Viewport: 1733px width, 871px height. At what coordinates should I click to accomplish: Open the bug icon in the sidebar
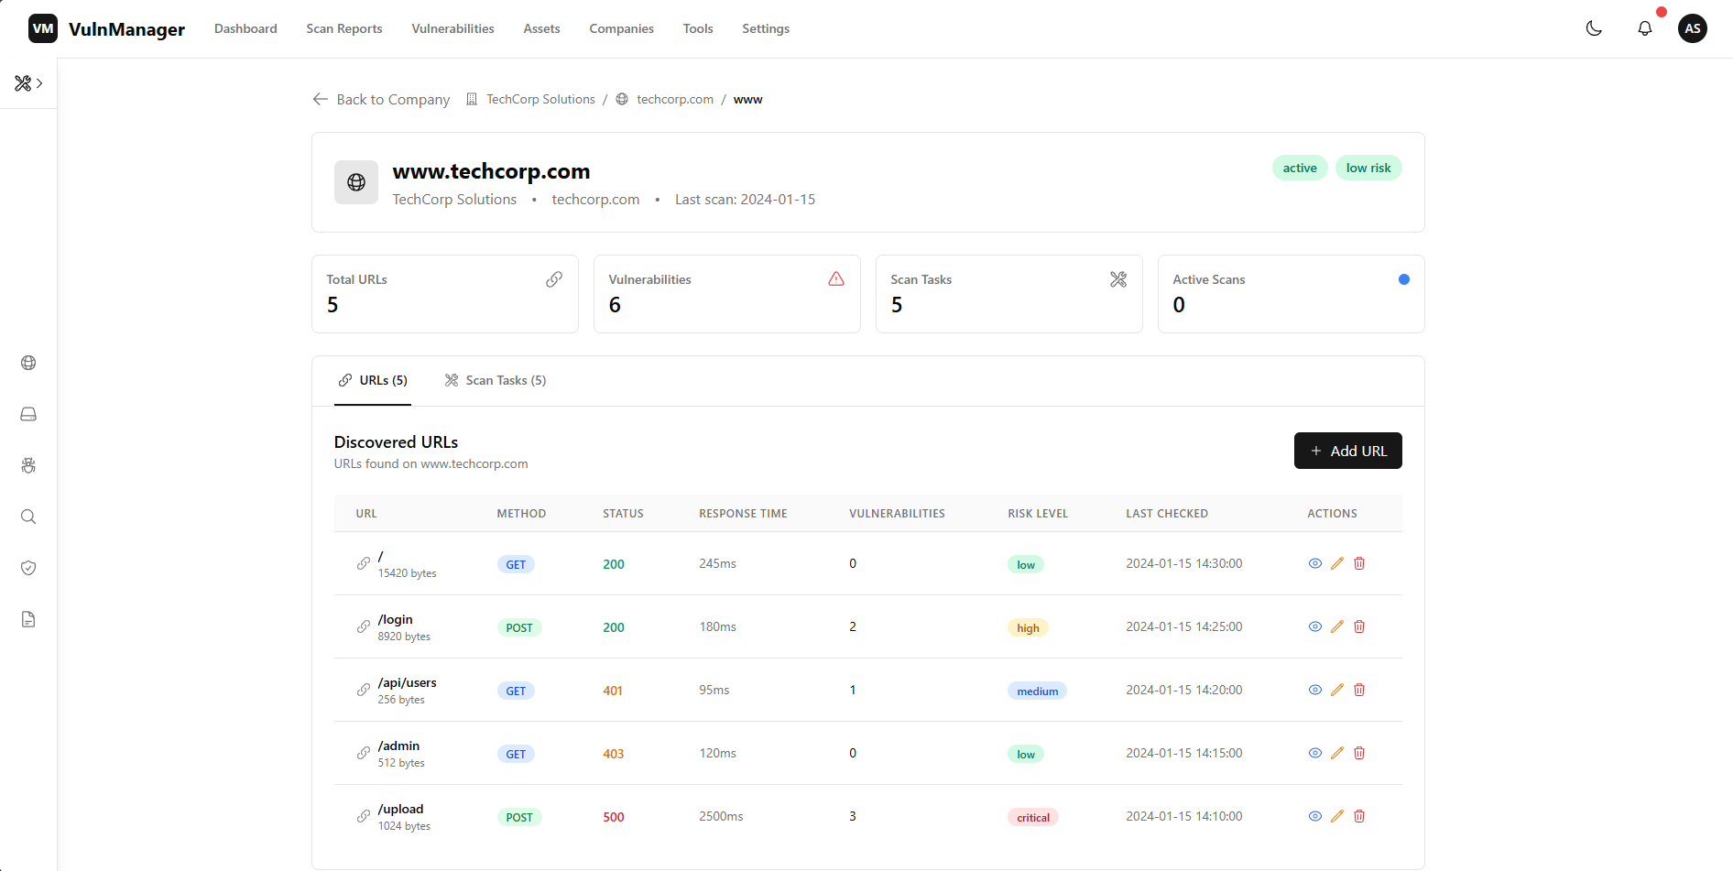[28, 465]
